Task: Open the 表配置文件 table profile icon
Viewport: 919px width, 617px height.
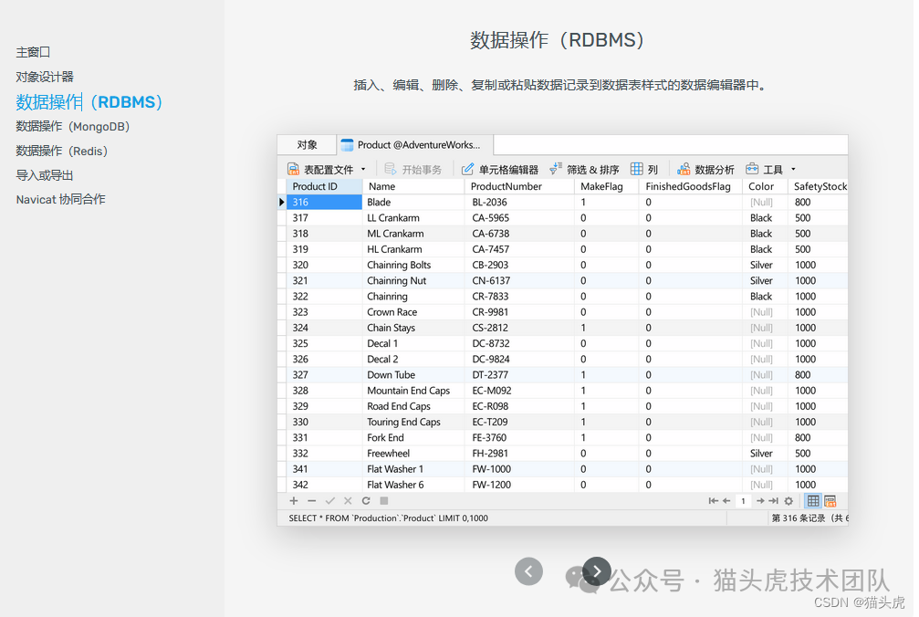Action: click(x=293, y=170)
